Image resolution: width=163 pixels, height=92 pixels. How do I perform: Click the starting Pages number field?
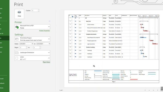pos(23,48)
